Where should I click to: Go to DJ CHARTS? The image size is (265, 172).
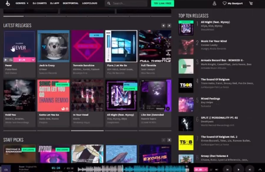[40, 3]
